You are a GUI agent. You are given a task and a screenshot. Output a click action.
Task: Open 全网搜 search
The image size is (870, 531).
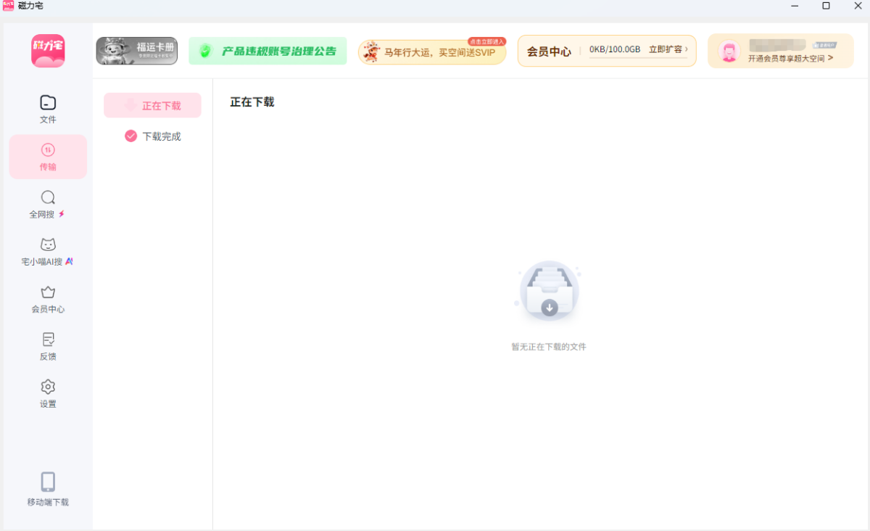click(48, 205)
